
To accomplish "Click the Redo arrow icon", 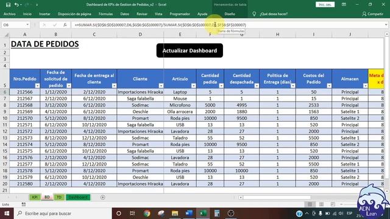I will click(x=27, y=5).
